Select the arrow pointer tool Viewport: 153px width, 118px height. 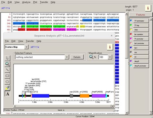7,58
